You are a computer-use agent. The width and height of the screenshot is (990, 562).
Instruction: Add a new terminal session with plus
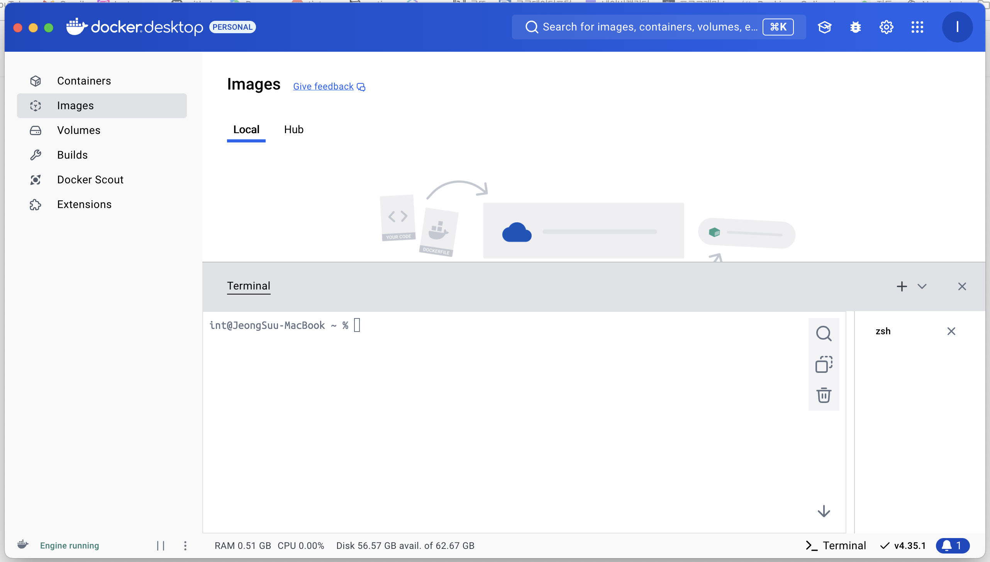tap(902, 286)
